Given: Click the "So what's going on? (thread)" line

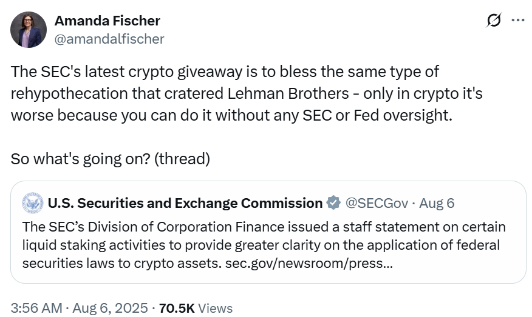Looking at the screenshot, I should click(111, 159).
